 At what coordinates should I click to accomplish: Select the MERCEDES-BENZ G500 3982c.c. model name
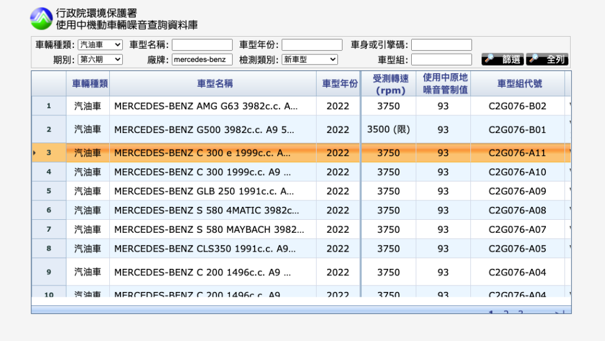pos(204,129)
